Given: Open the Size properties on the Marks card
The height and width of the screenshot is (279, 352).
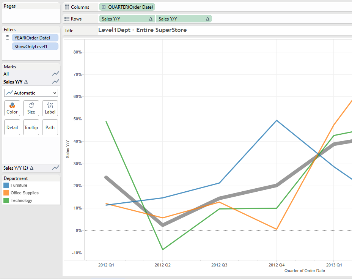Looking at the screenshot, I should coord(31,108).
